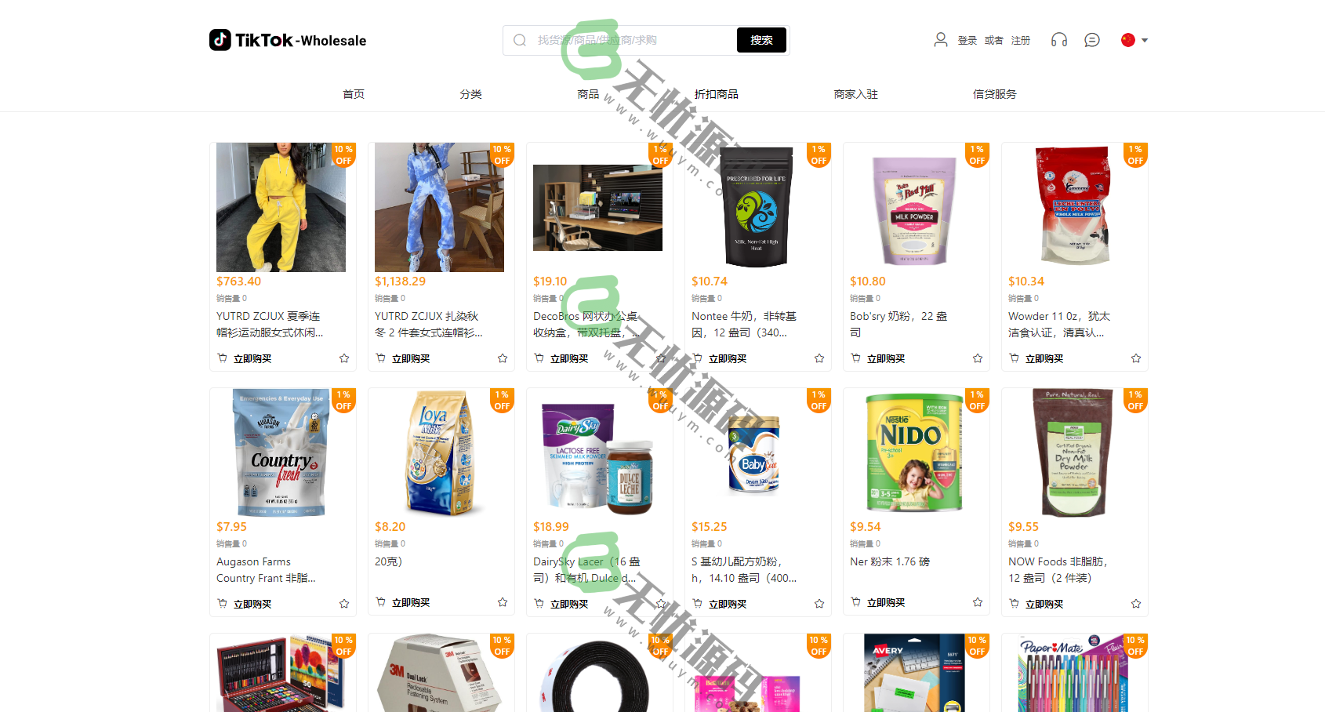Click the TikTok-Wholesale logo
The image size is (1325, 712).
(288, 40)
